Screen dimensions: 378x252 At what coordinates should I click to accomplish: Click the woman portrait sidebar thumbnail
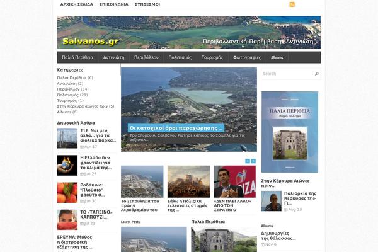click(x=271, y=201)
